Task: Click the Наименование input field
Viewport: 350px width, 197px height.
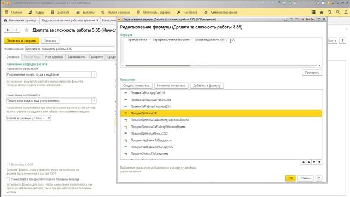Action: point(70,49)
